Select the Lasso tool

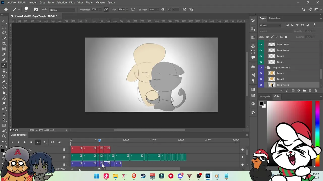4,33
